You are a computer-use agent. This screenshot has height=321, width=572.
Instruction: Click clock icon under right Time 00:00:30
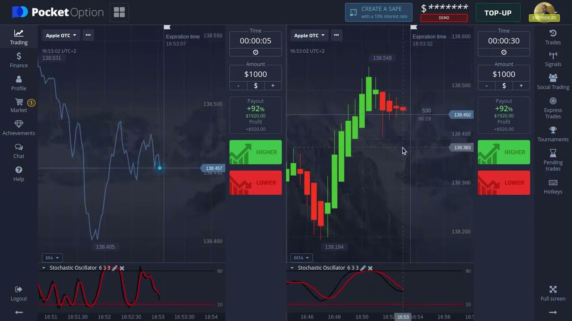(504, 52)
